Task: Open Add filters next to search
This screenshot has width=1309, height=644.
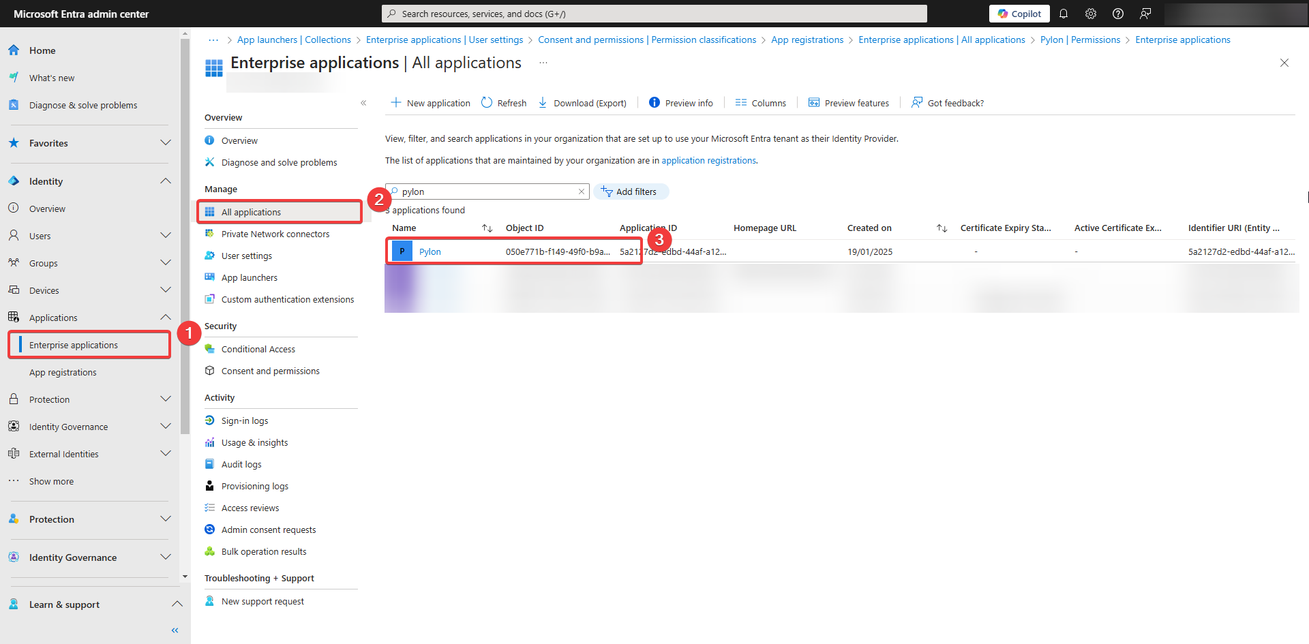Action: [631, 191]
